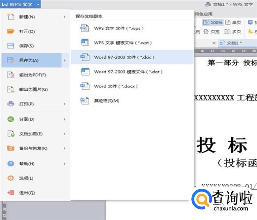This screenshot has width=257, height=220.
Task: Click the Export to PDF icon
Action: coord(11,75)
